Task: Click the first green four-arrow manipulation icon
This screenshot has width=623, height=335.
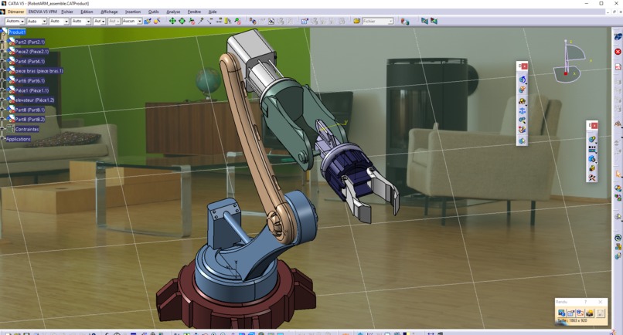Action: tap(172, 21)
